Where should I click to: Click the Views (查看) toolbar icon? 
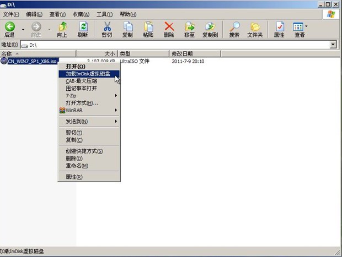tap(298, 26)
